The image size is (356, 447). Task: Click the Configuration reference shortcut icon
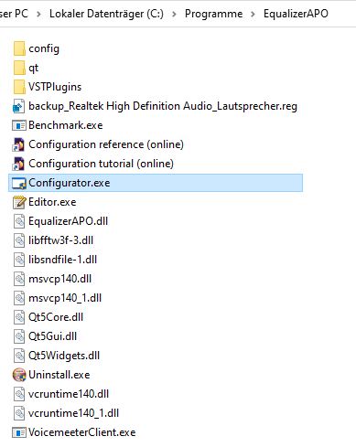[18, 144]
